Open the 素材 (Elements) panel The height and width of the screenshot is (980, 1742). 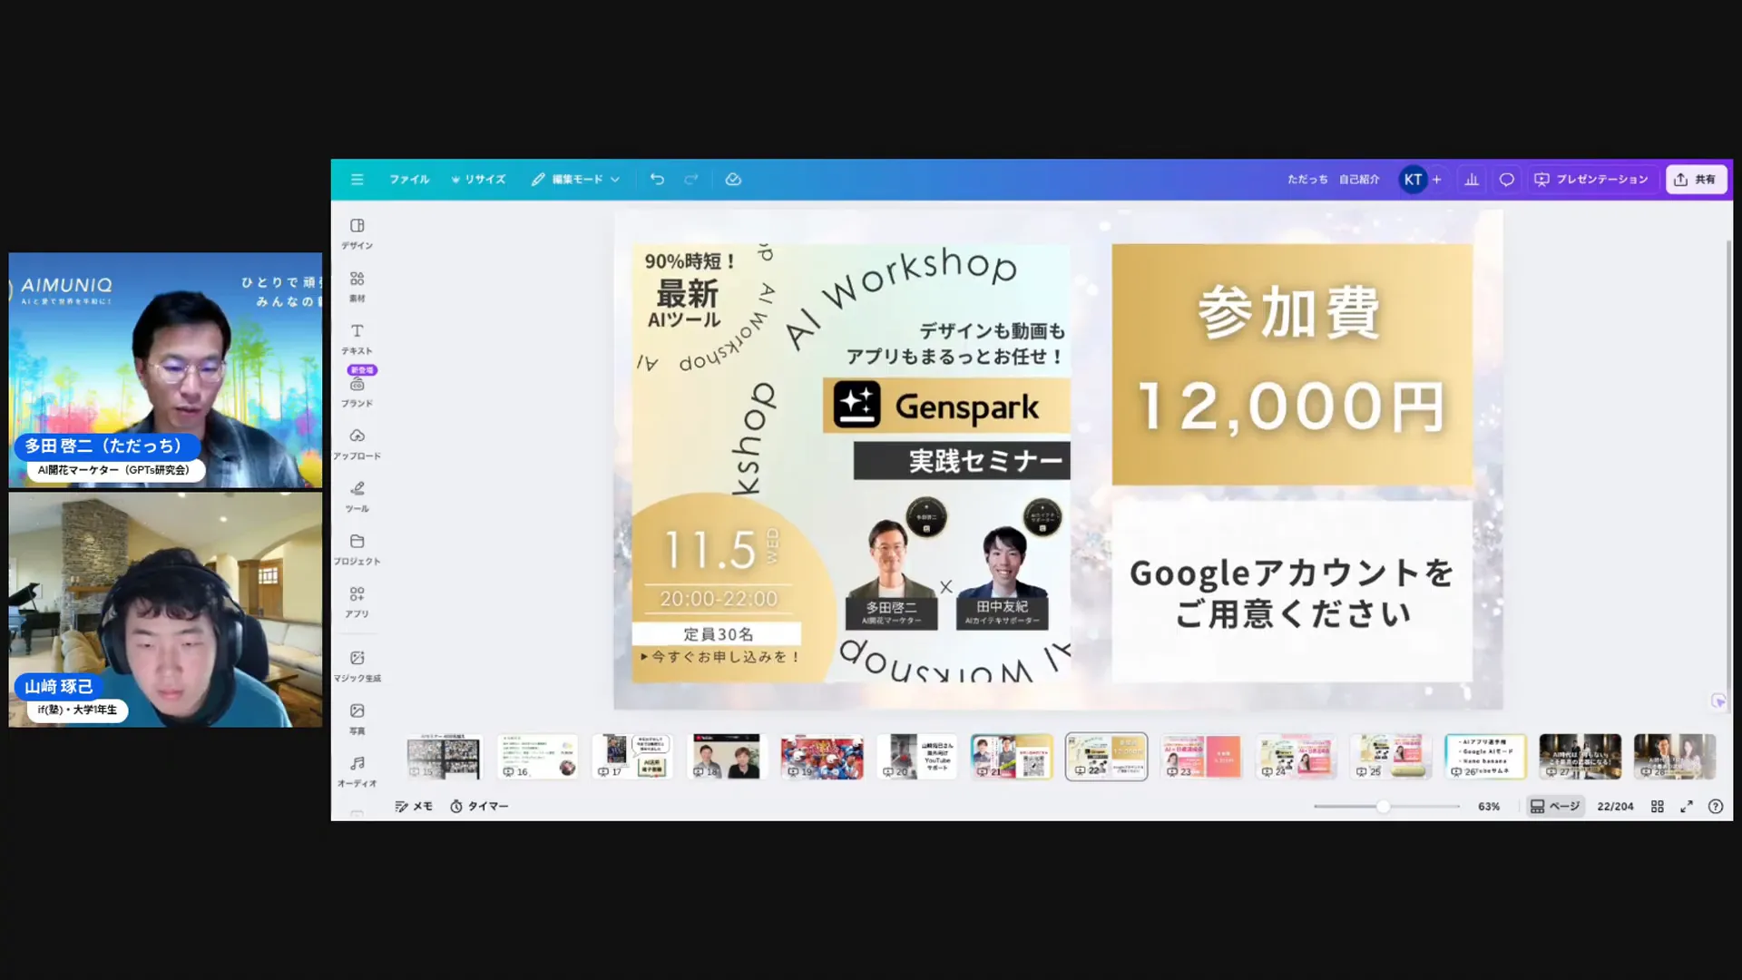(357, 286)
